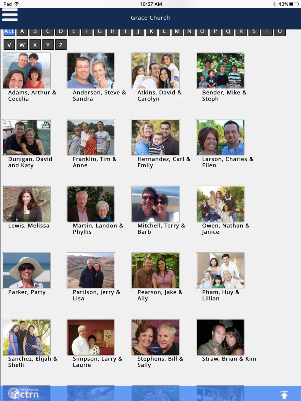This screenshot has width=301, height=401.
Task: Open the hamburger menu icon
Action: coord(10,15)
